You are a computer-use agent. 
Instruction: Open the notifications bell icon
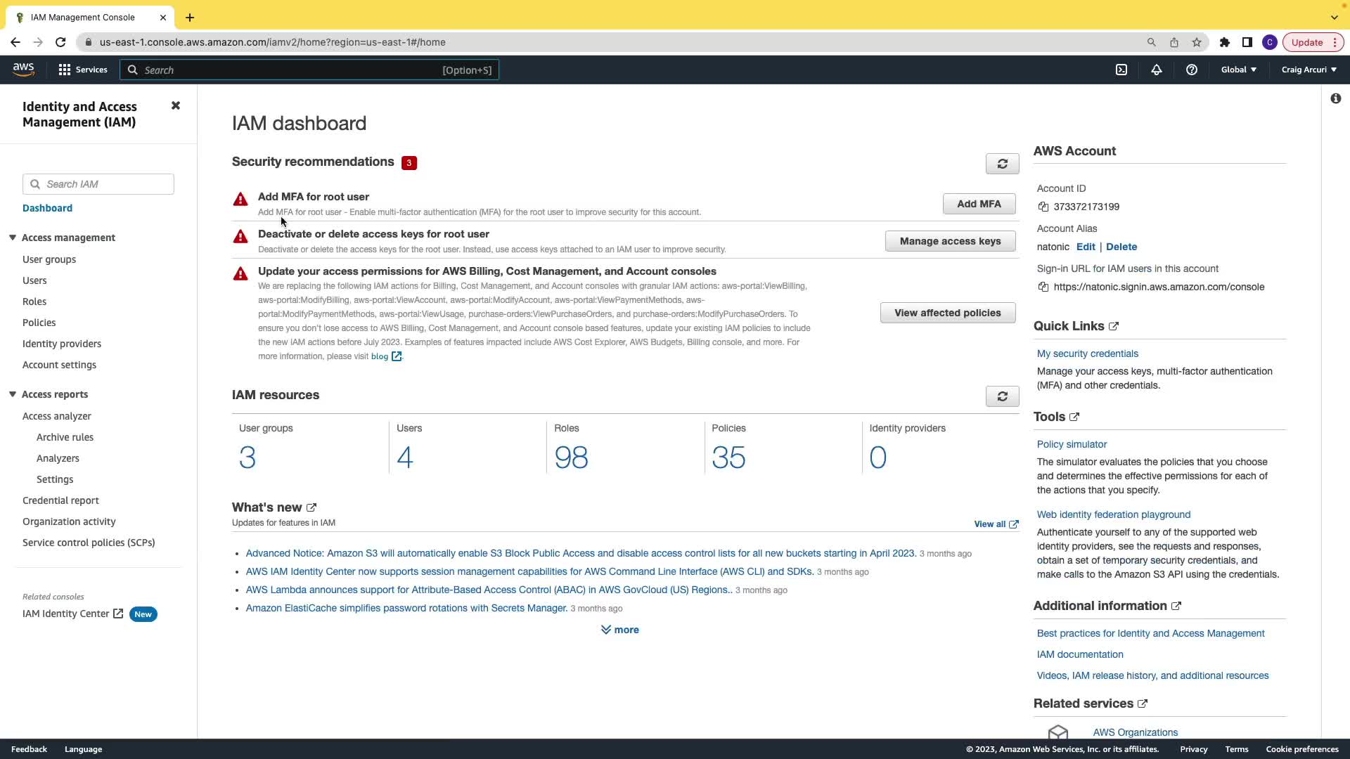[1157, 70]
